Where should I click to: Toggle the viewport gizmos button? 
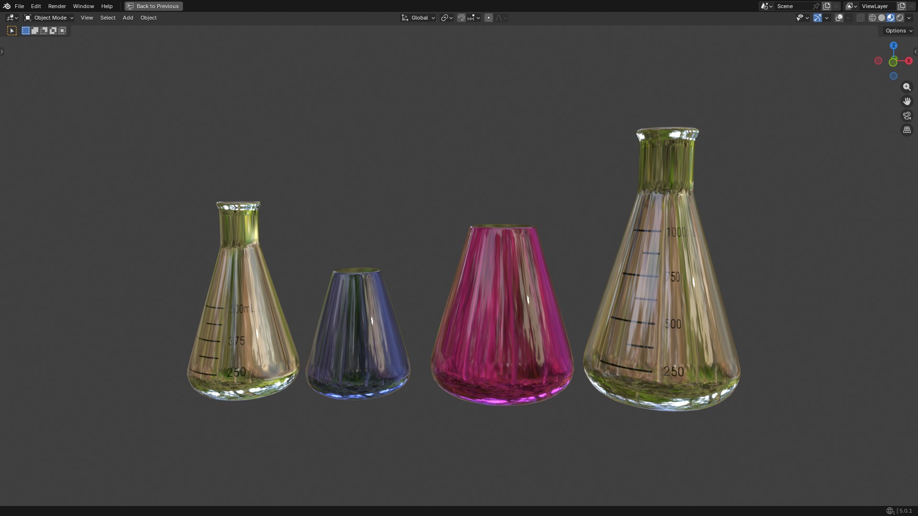(x=818, y=18)
